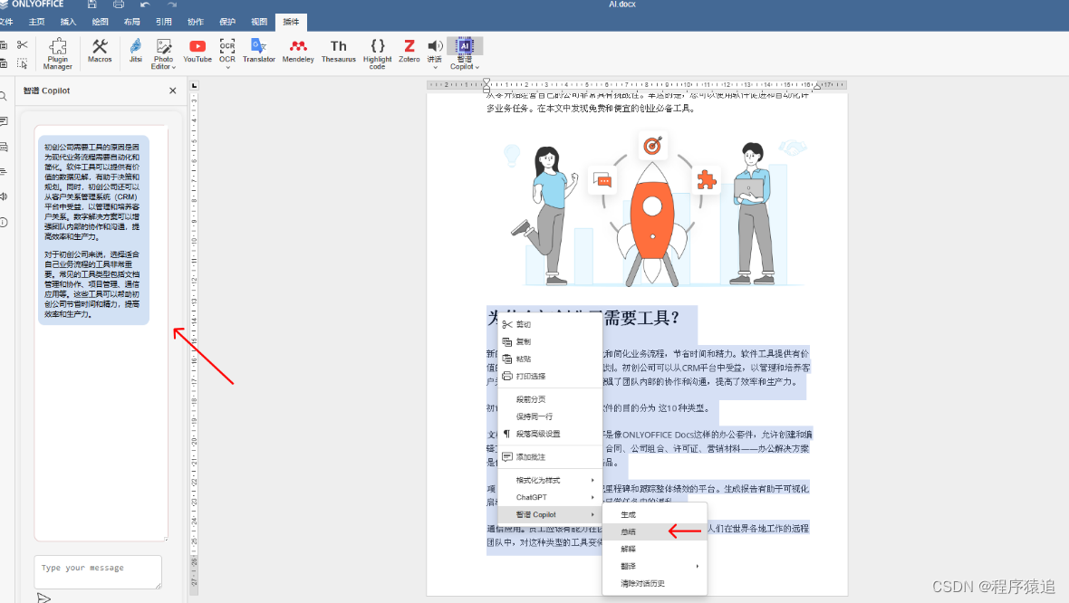
Task: Run the OCR plugin
Action: (x=227, y=51)
